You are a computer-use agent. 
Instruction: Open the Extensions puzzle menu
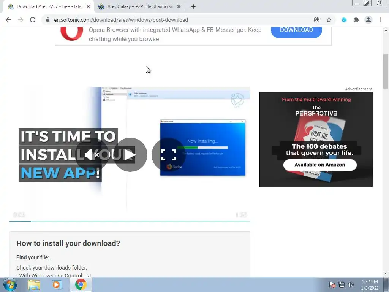356,20
